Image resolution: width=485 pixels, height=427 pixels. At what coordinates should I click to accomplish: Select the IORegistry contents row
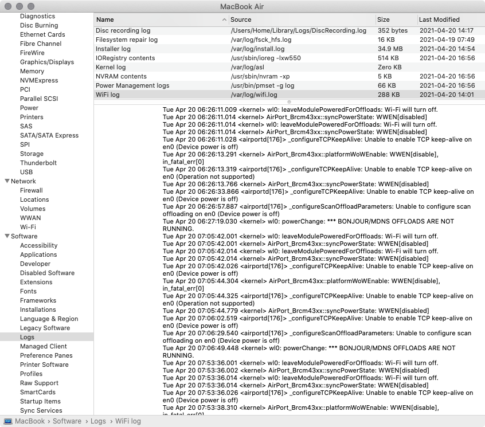pos(289,58)
